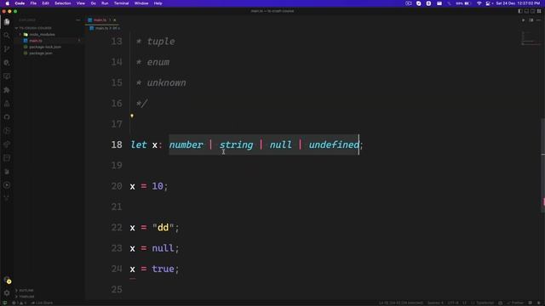Click Live Share in status bar
Image resolution: width=545 pixels, height=306 pixels.
click(42, 303)
